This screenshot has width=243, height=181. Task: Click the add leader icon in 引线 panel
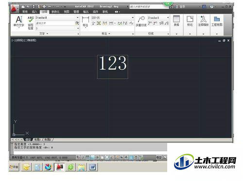pos(150,23)
